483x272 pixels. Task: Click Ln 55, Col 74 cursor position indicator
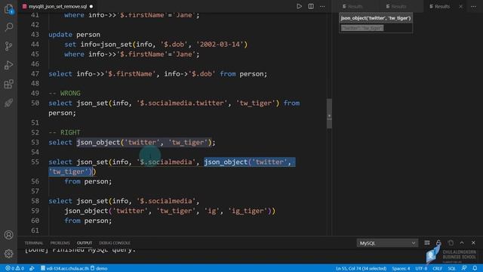pyautogui.click(x=361, y=268)
